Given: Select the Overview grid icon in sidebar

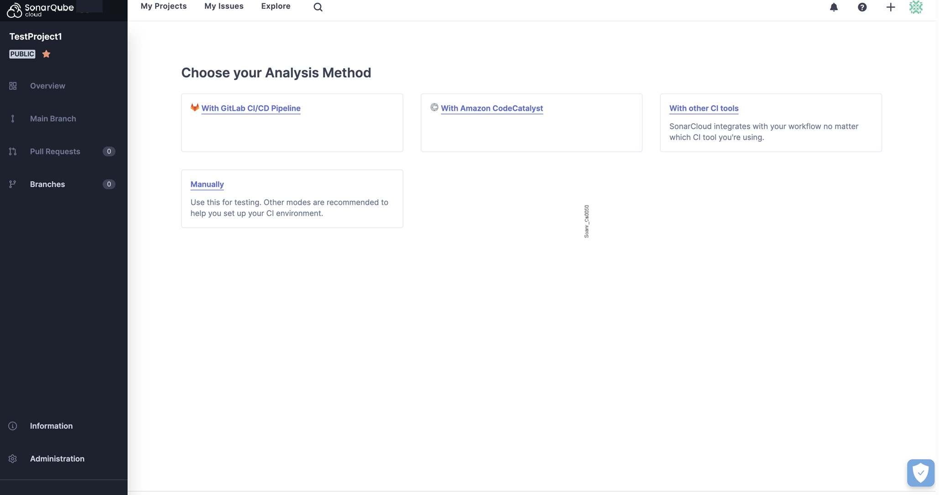Looking at the screenshot, I should 12,86.
